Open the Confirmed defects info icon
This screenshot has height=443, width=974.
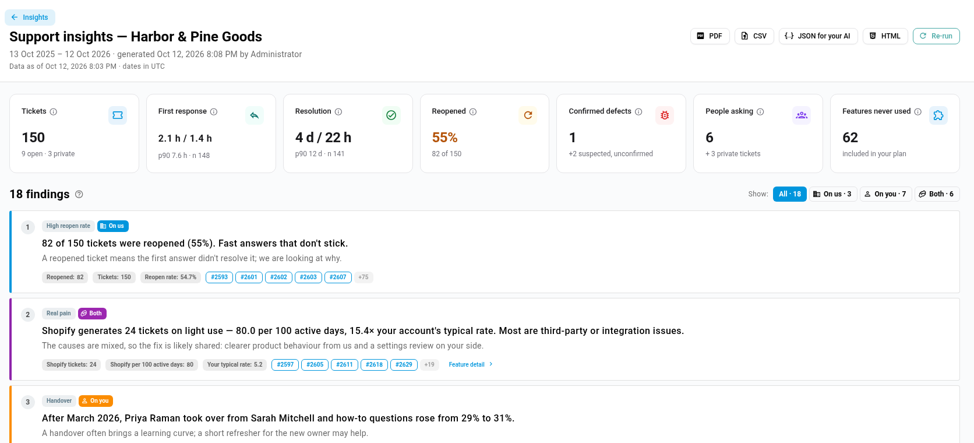tap(638, 112)
